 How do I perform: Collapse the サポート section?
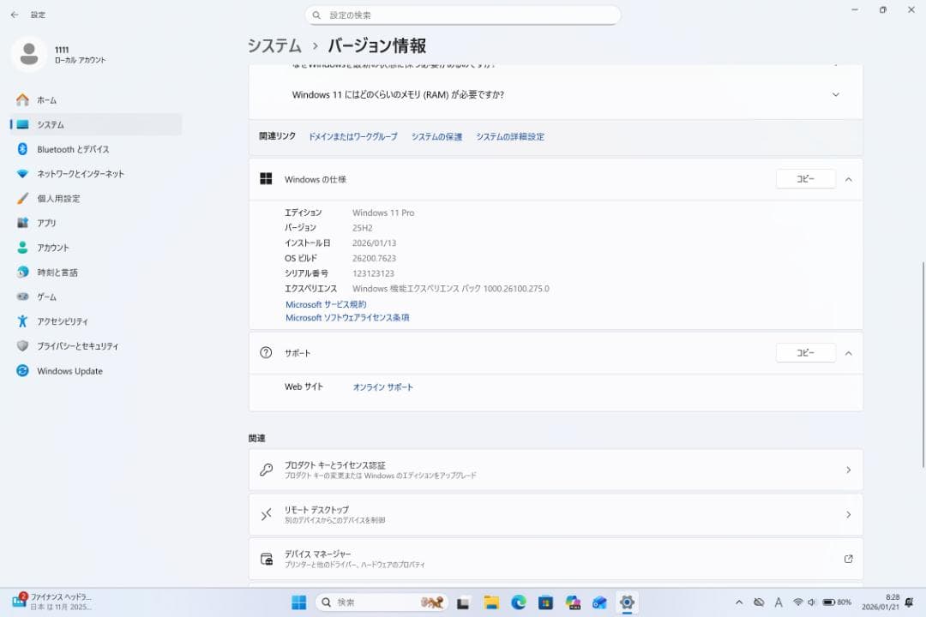pos(848,352)
